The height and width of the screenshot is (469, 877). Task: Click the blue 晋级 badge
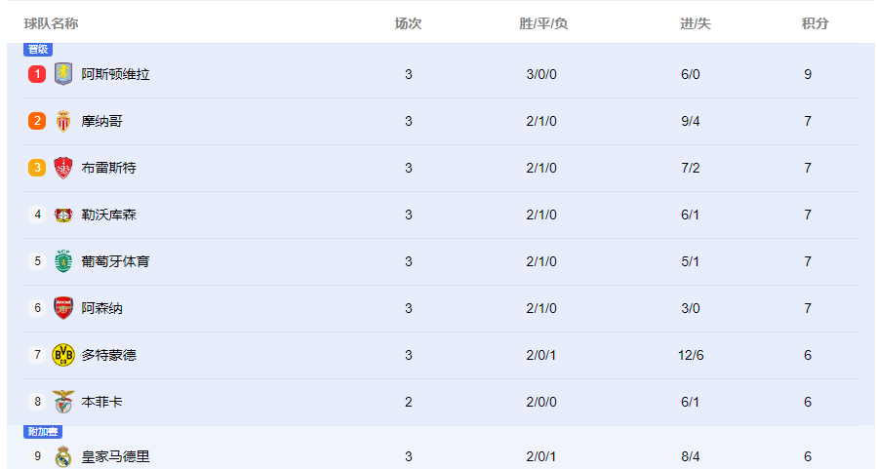pyautogui.click(x=38, y=49)
